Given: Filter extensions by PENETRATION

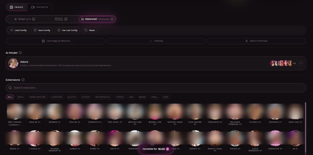Looking at the screenshot, I should click(38, 97).
